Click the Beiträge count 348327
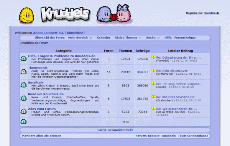The width and height of the screenshot is (230, 146). coord(143,72)
